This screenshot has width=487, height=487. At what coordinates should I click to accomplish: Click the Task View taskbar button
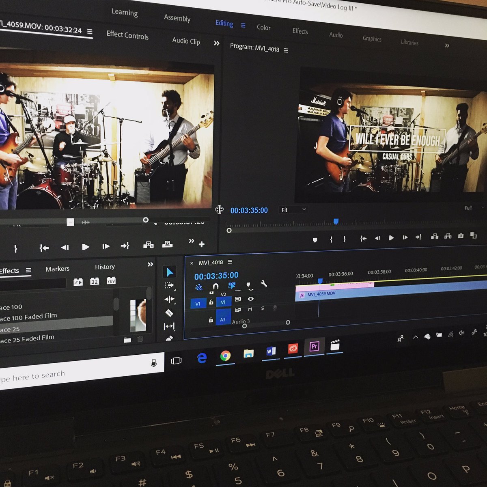pos(177,360)
